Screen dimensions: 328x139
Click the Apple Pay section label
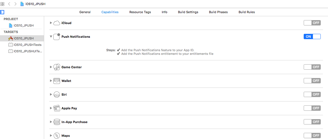tap(69, 108)
